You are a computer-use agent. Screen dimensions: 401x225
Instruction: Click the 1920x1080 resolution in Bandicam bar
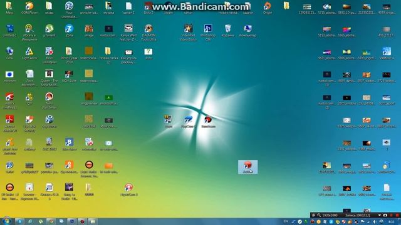(x=330, y=215)
